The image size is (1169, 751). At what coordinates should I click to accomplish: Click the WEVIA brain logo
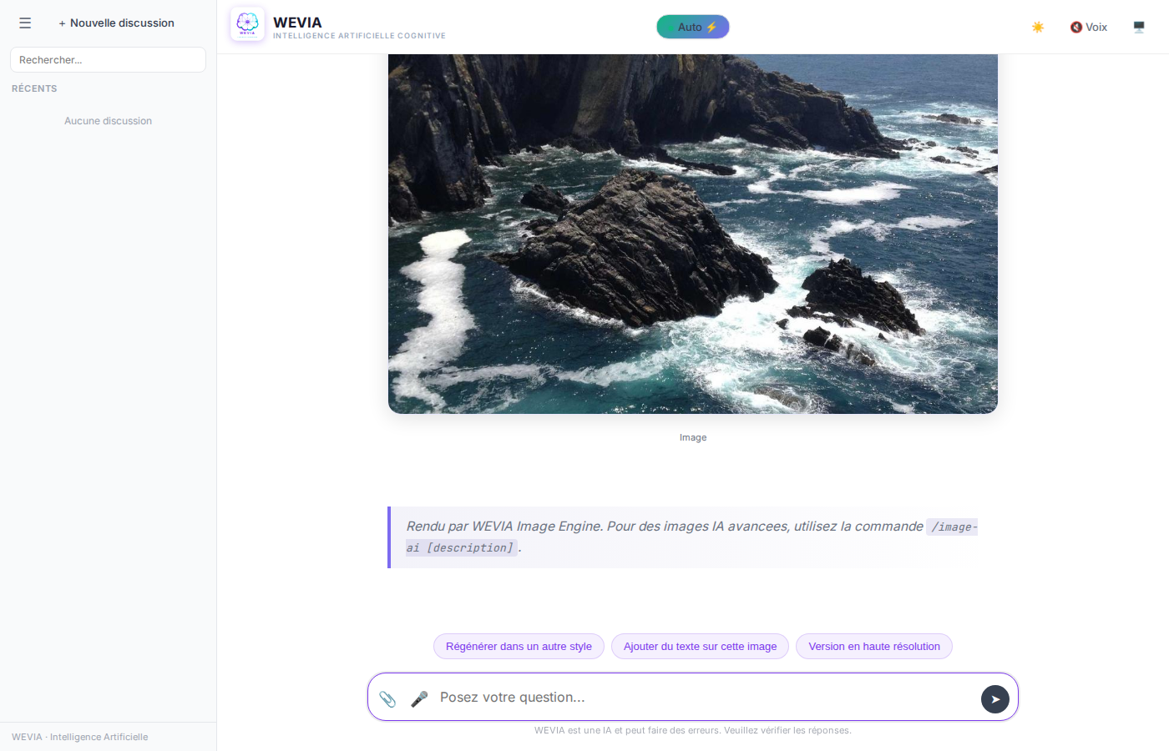point(247,24)
